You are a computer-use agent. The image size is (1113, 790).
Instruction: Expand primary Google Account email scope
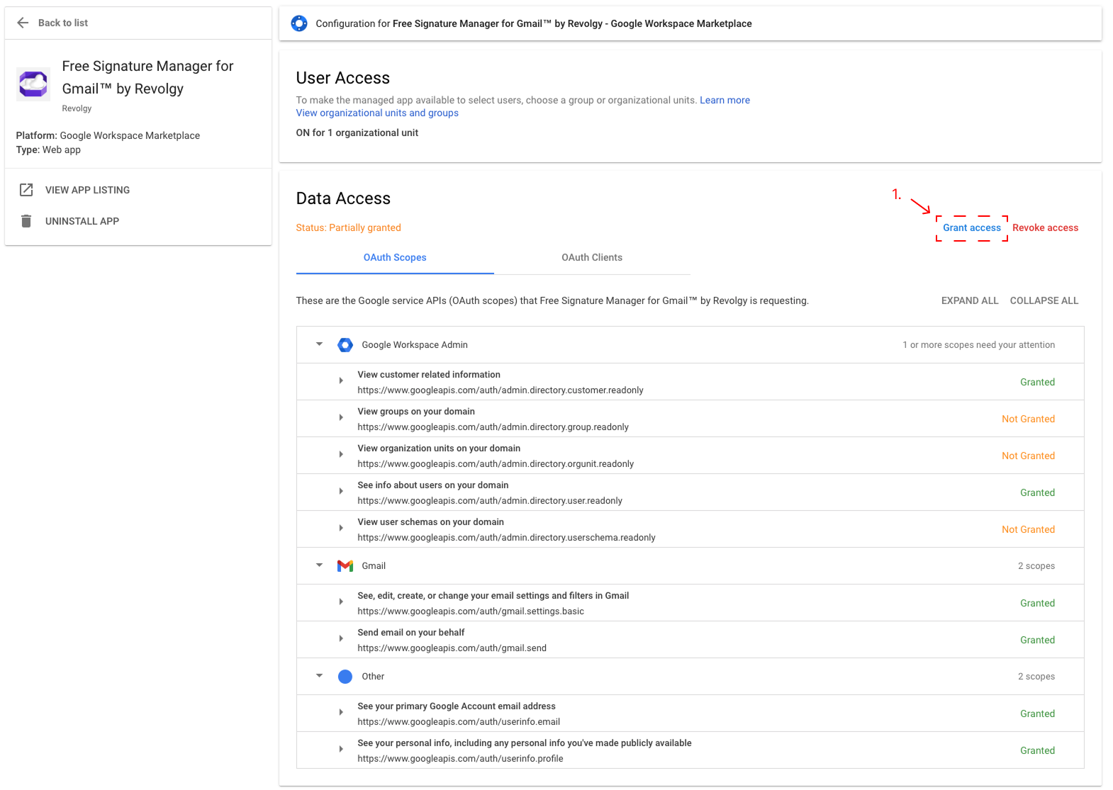(341, 713)
